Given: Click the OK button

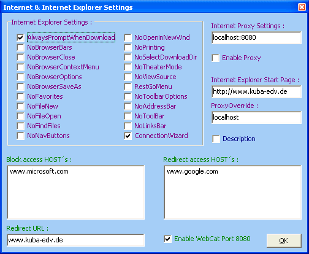Looking at the screenshot, I should click(284, 241).
